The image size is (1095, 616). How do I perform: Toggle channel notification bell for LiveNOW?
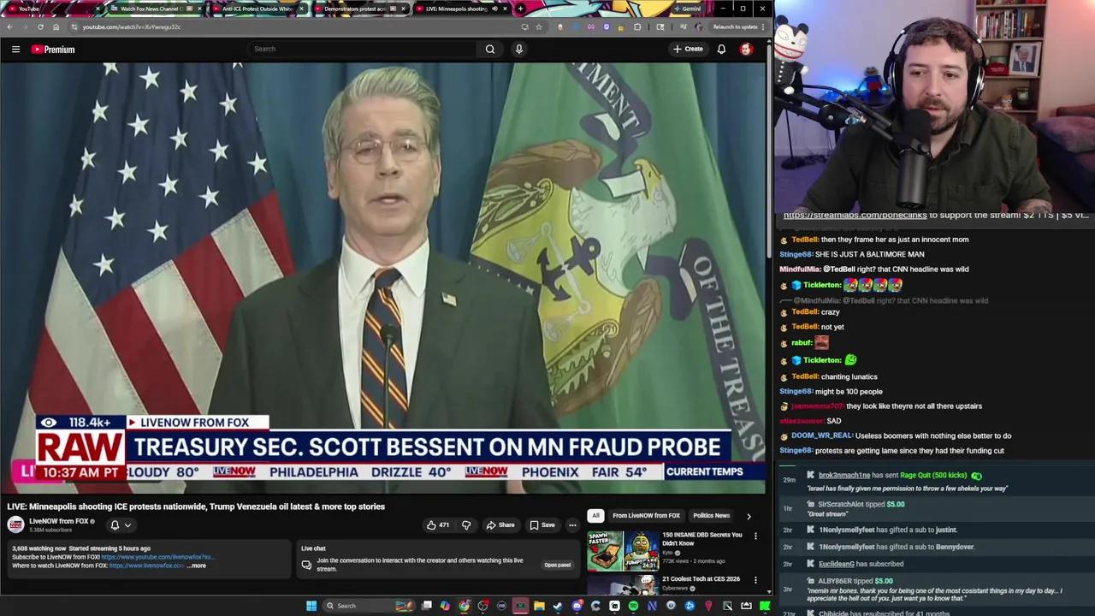tap(115, 525)
